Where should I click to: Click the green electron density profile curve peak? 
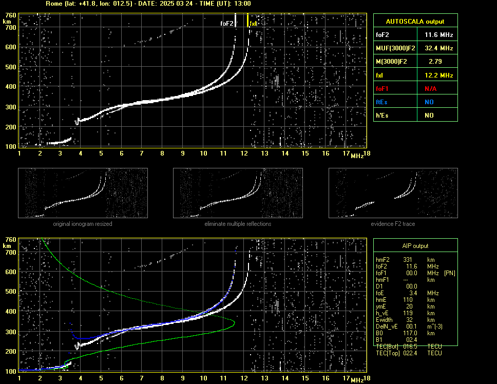tap(234, 323)
